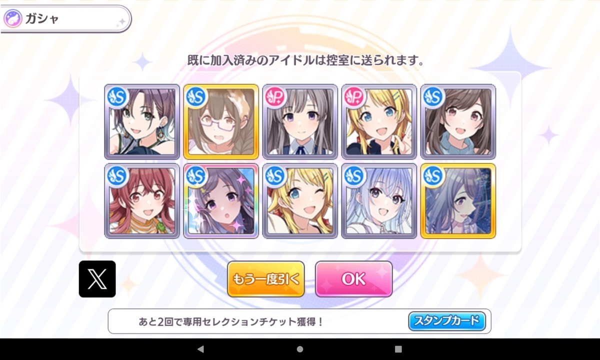Tap the Android recent apps square

[x=398, y=349]
